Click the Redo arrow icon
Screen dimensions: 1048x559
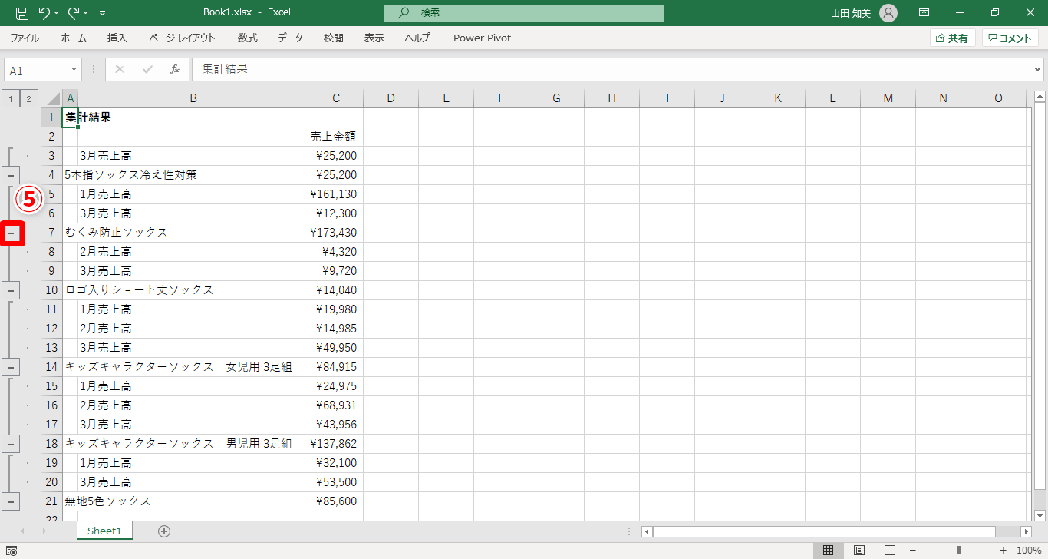[73, 13]
